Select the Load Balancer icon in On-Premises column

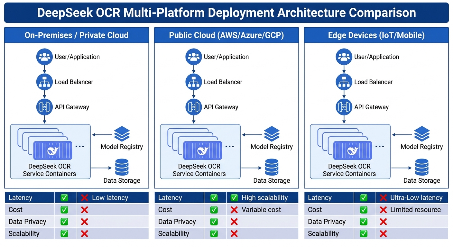tap(44, 82)
